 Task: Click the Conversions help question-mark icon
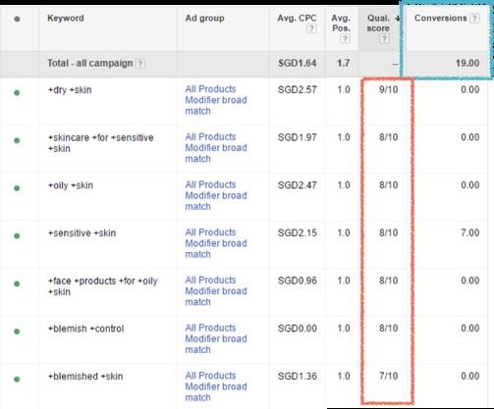pyautogui.click(x=474, y=19)
